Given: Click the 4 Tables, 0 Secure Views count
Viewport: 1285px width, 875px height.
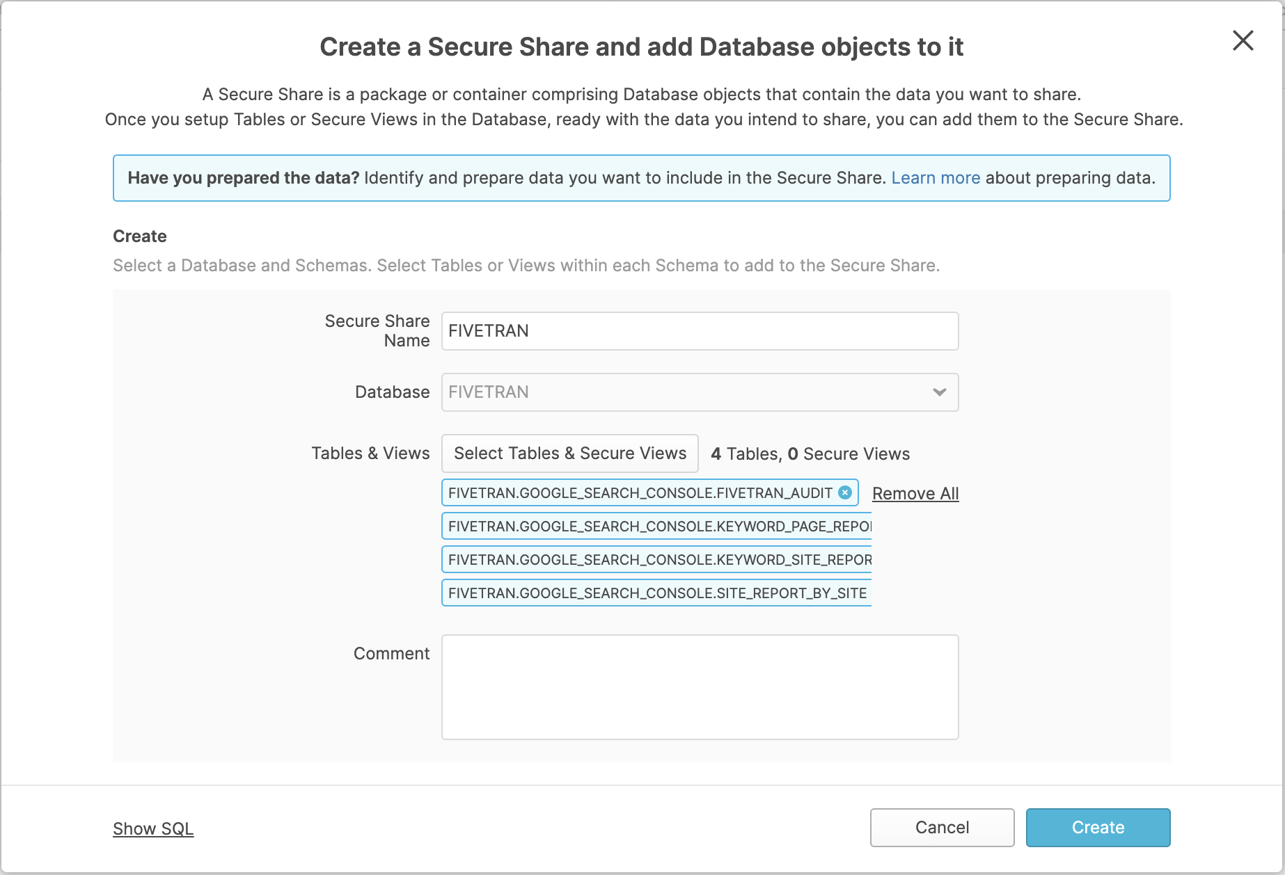Looking at the screenshot, I should point(810,454).
